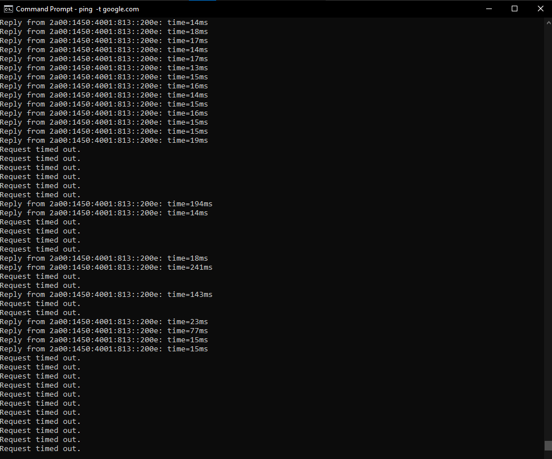
Task: Minimize the Command Prompt window
Action: coord(488,9)
